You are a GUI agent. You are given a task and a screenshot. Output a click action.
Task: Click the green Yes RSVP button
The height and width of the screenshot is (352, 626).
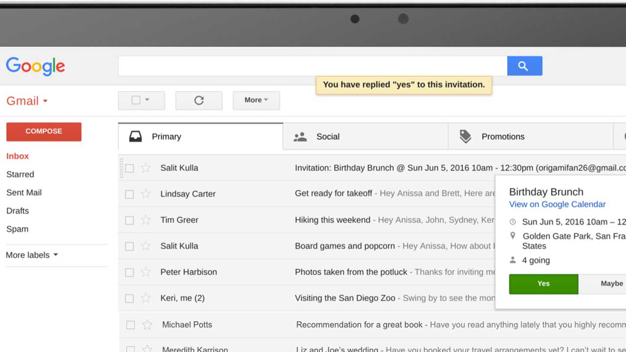[543, 284]
